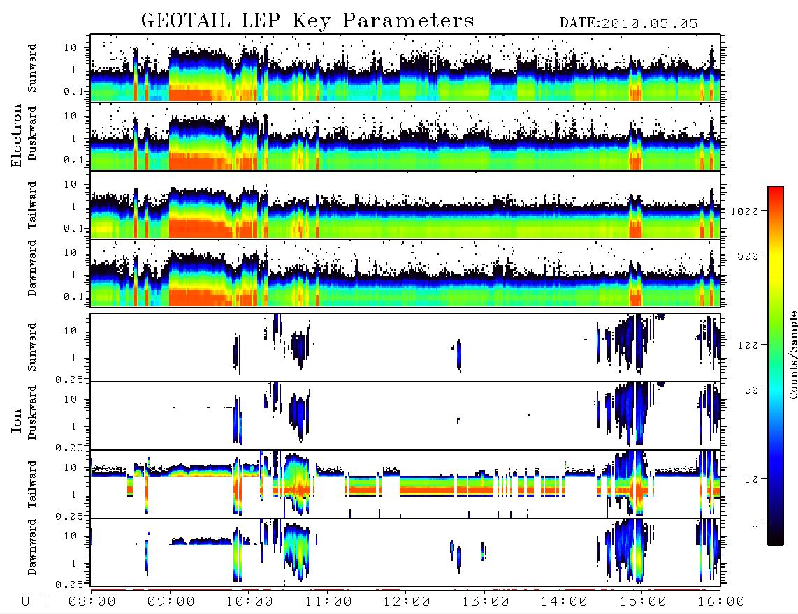Click the 14:00 time axis label

[564, 602]
